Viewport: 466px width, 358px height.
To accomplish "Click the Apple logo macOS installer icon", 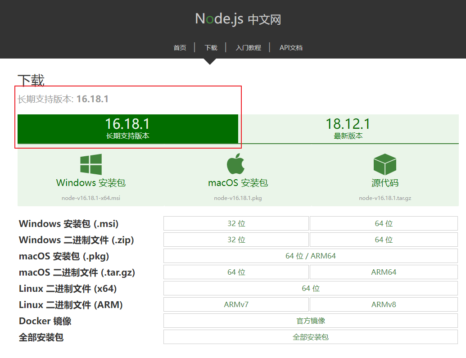I will coord(235,164).
